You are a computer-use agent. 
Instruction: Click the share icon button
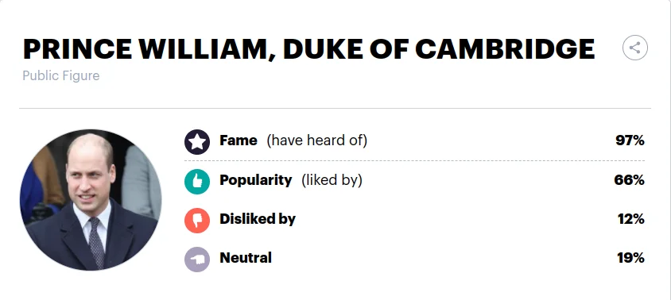tap(635, 48)
